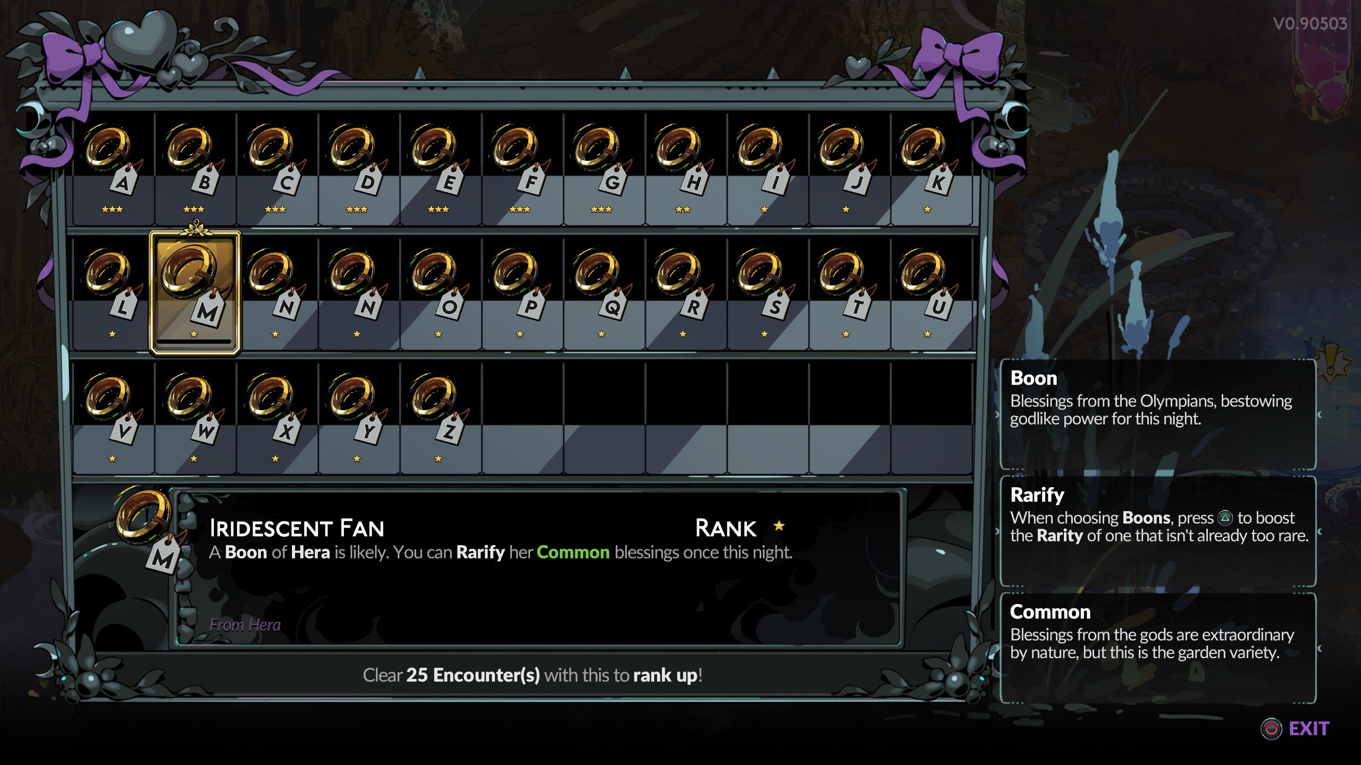Select the ring keepsake tagged U
The width and height of the screenshot is (1361, 765).
tap(928, 293)
